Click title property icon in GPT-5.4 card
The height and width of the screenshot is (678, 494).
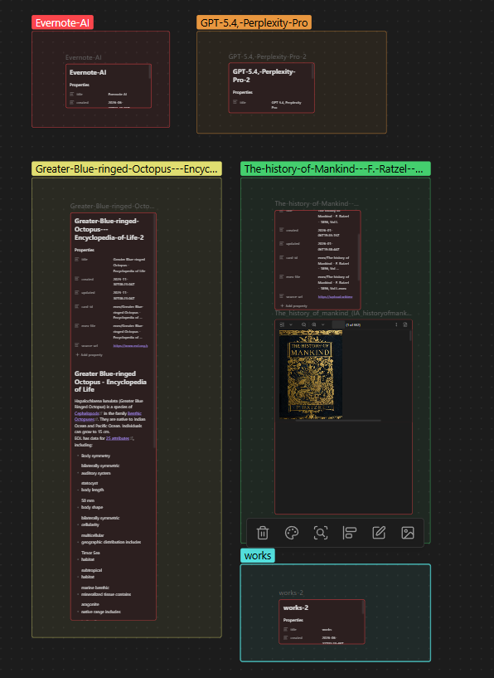point(235,102)
